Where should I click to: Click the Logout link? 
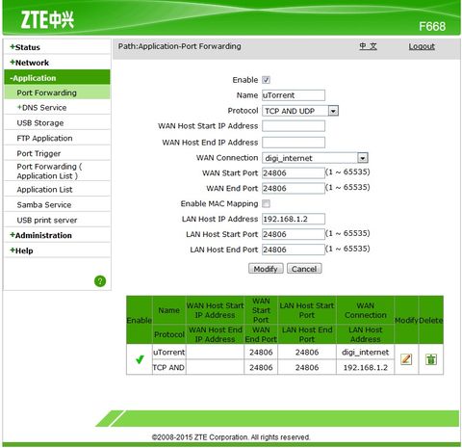point(422,46)
